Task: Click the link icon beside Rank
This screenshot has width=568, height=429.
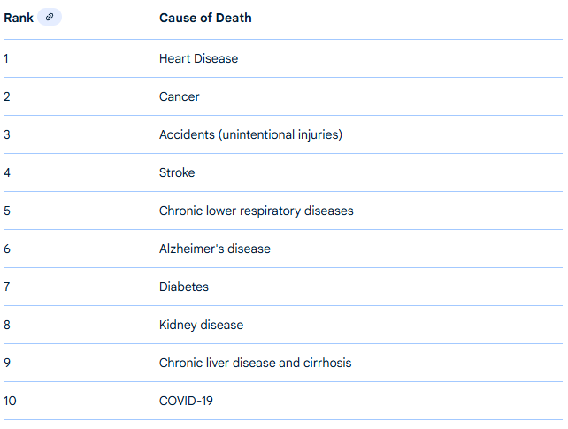Action: (x=50, y=17)
